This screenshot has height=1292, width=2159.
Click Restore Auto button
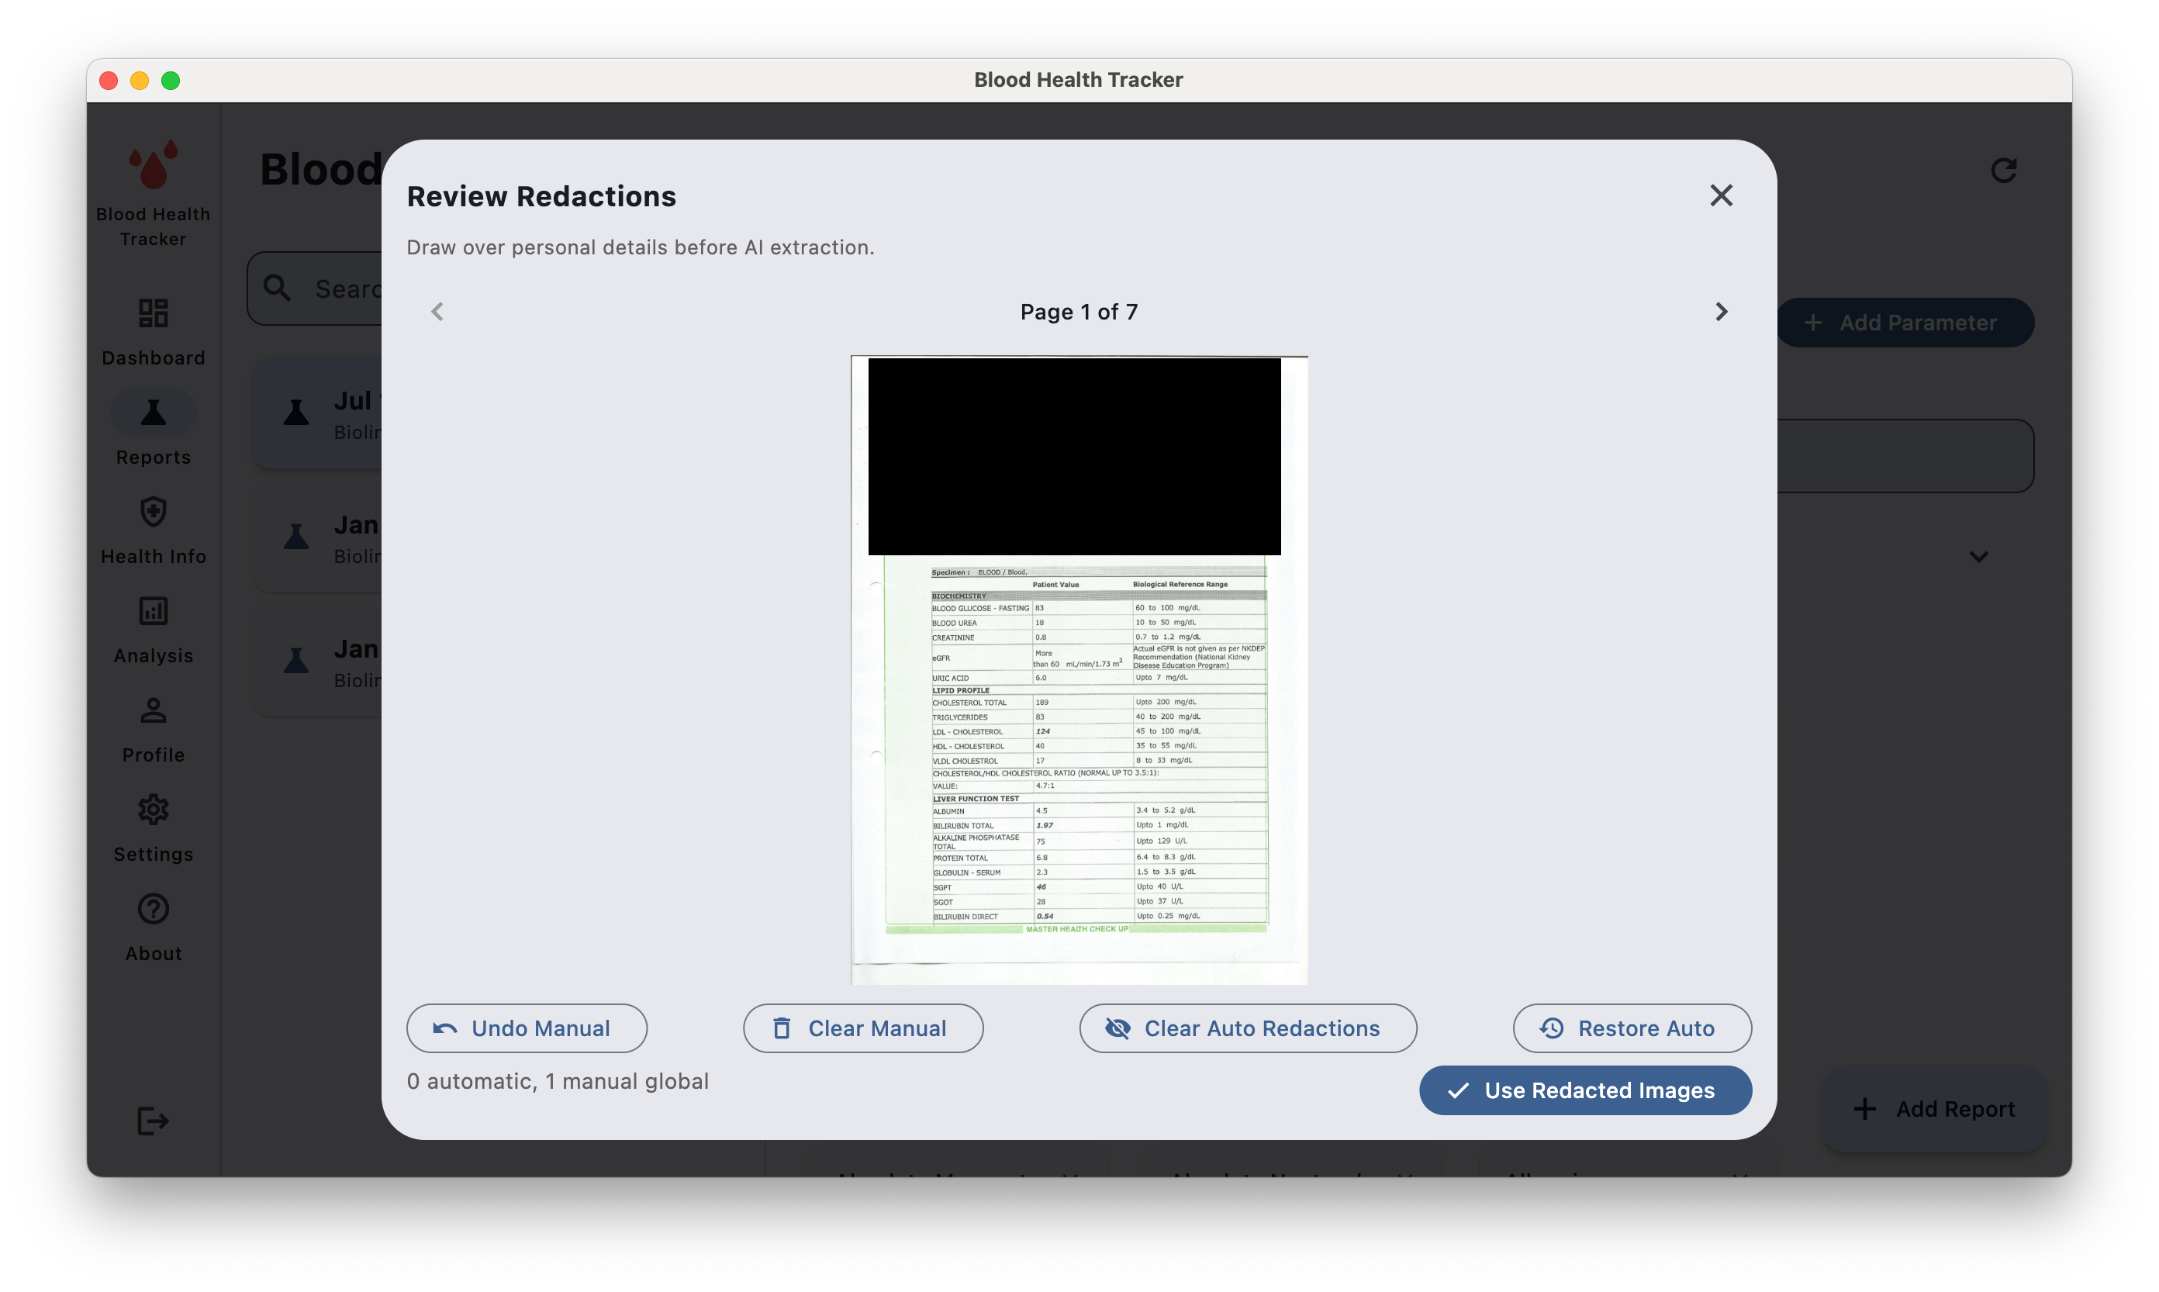point(1632,1028)
